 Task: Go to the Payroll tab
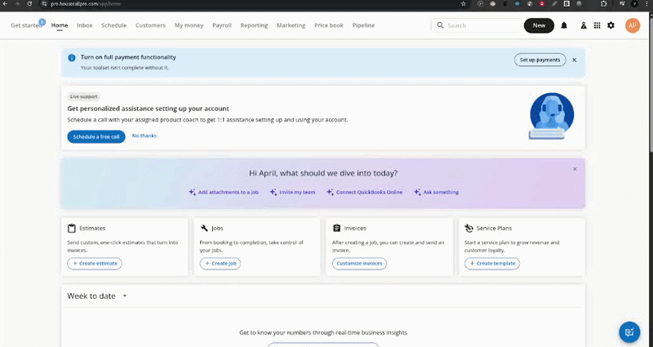222,25
